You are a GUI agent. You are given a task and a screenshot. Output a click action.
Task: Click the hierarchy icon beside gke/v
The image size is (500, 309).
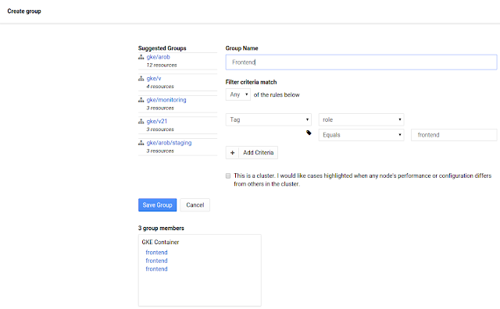(x=141, y=78)
